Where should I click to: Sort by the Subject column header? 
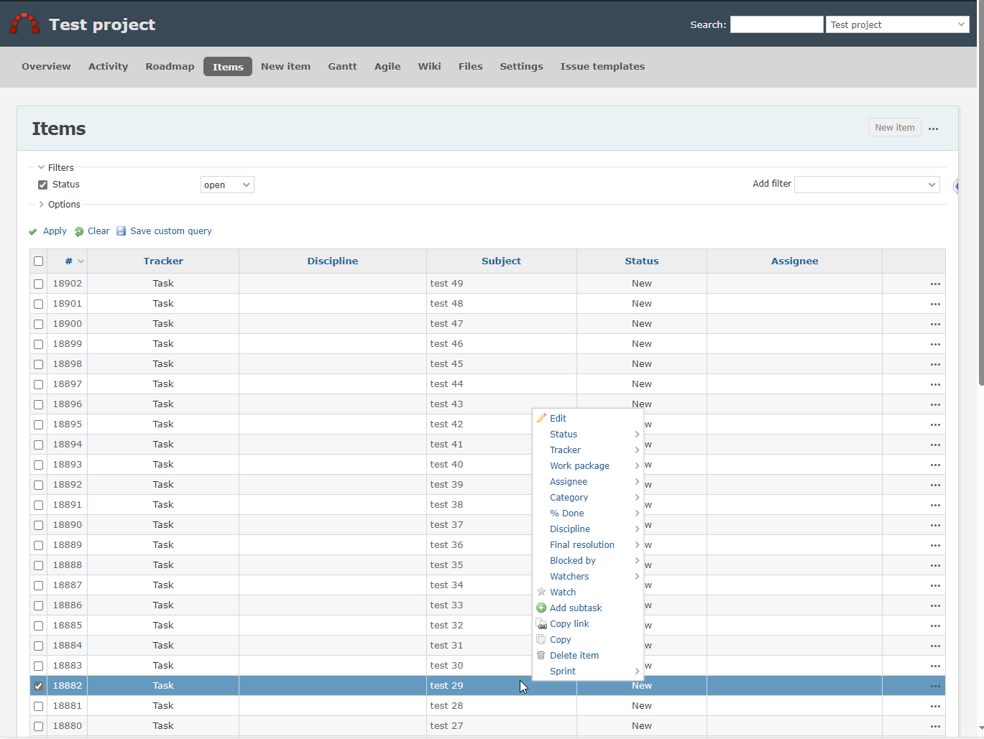501,261
